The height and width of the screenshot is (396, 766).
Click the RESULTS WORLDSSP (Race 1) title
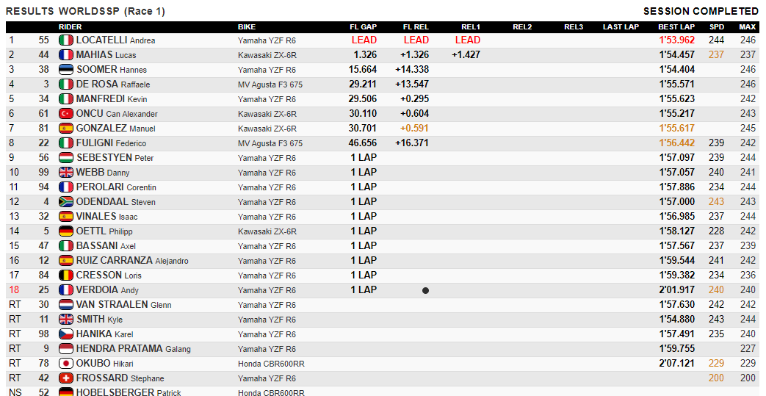85,11
